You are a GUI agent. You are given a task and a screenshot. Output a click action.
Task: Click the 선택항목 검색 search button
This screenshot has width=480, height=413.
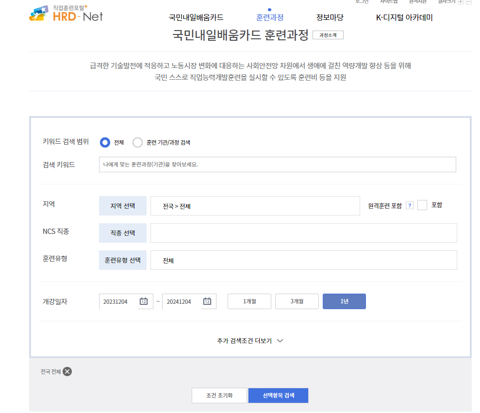coord(278,395)
